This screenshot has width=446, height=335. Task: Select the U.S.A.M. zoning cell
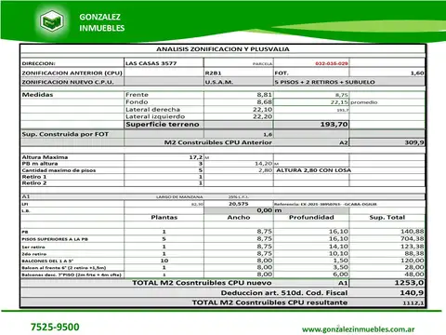pyautogui.click(x=219, y=82)
